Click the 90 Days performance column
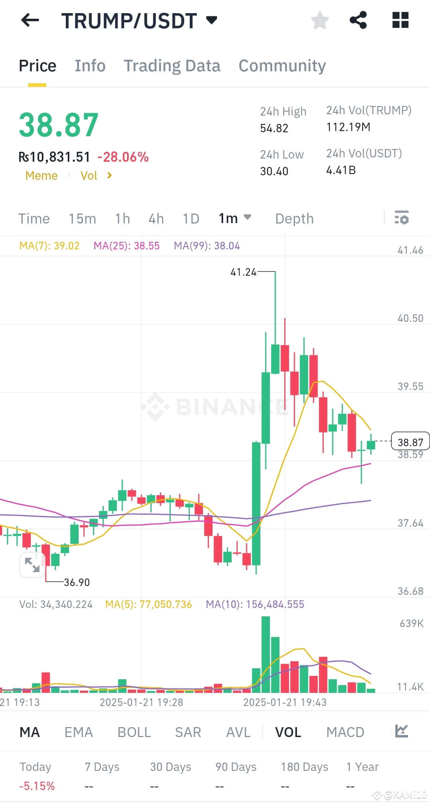This screenshot has height=804, width=430. [x=236, y=776]
